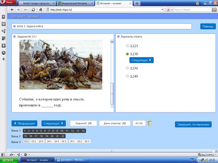This screenshot has width=218, height=163.
Task: Select answer option 1223
Action: (x=127, y=46)
